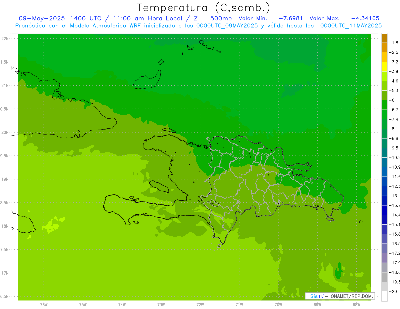Click the '72W' longitude label

click(x=200, y=304)
